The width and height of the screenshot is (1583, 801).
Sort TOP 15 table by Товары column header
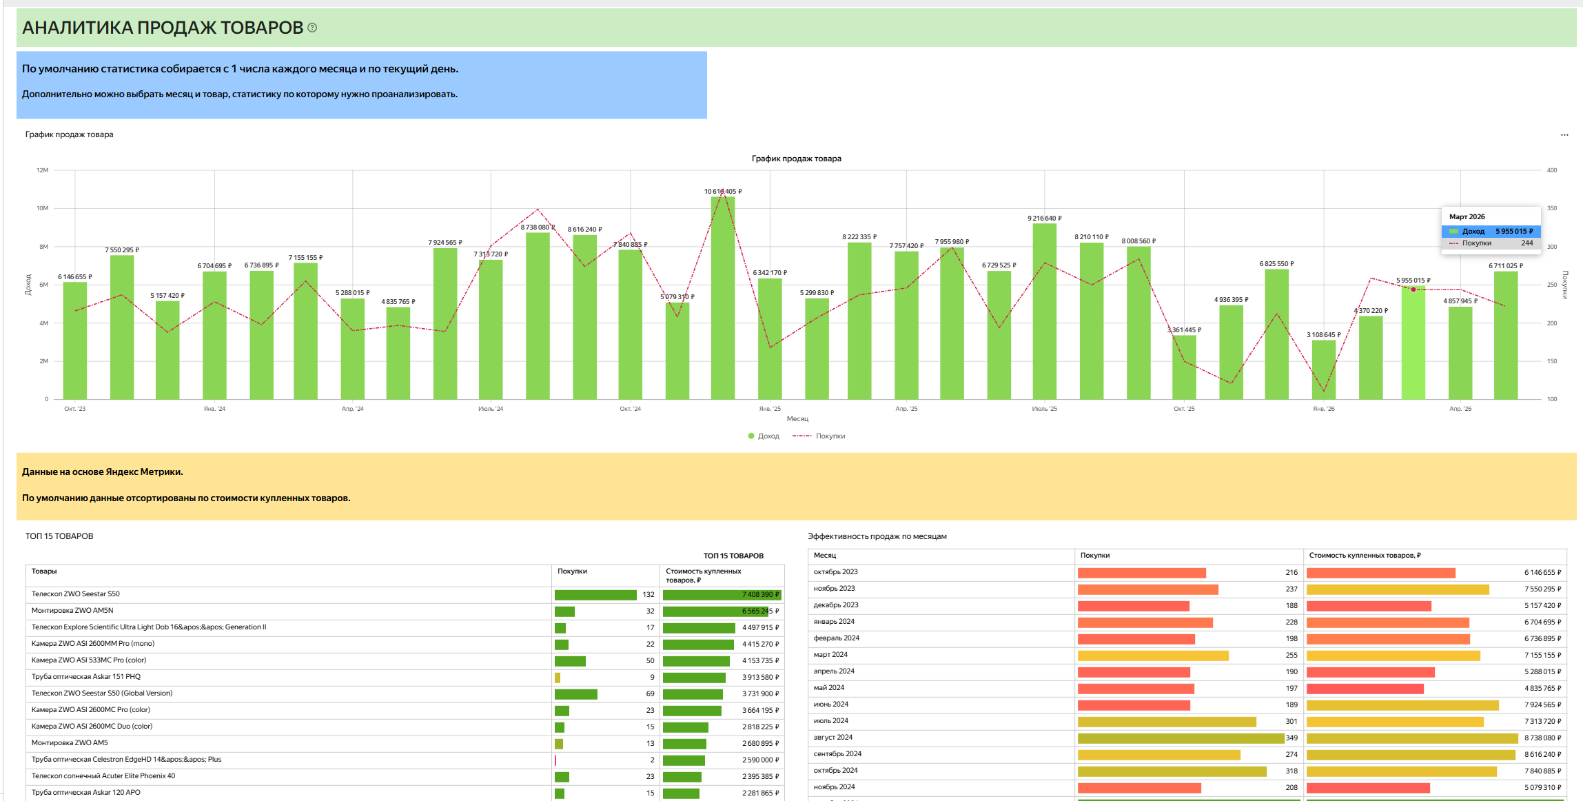click(44, 571)
